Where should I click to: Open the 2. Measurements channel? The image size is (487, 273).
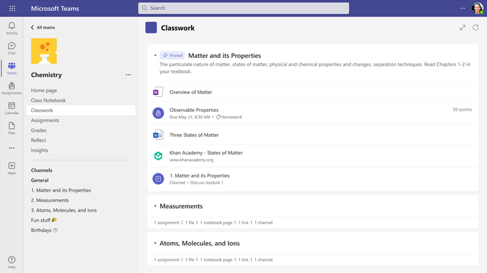[x=50, y=200]
